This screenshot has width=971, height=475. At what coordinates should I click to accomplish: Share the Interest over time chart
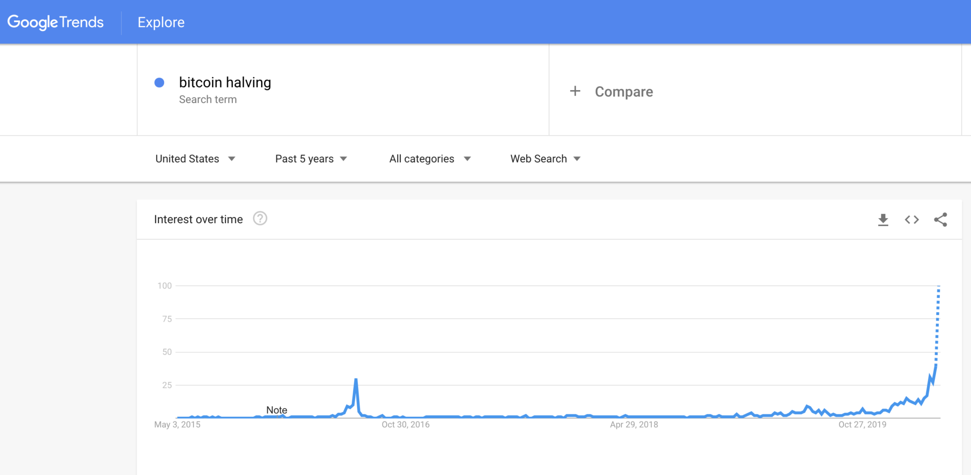[x=940, y=220]
